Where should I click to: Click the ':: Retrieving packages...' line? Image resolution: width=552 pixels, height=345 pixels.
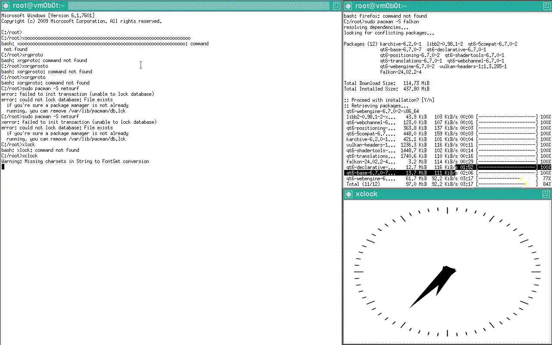tap(376, 106)
